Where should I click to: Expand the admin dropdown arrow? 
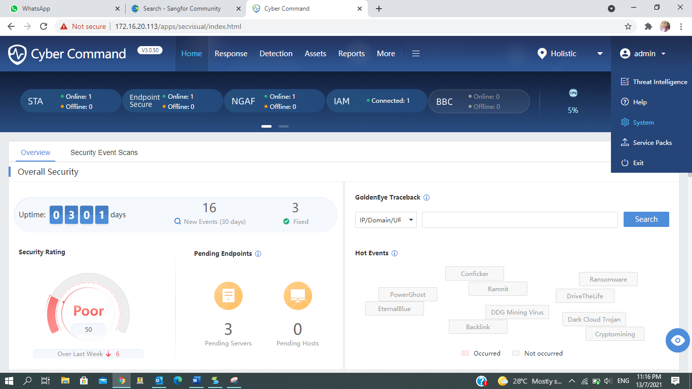pyautogui.click(x=663, y=54)
